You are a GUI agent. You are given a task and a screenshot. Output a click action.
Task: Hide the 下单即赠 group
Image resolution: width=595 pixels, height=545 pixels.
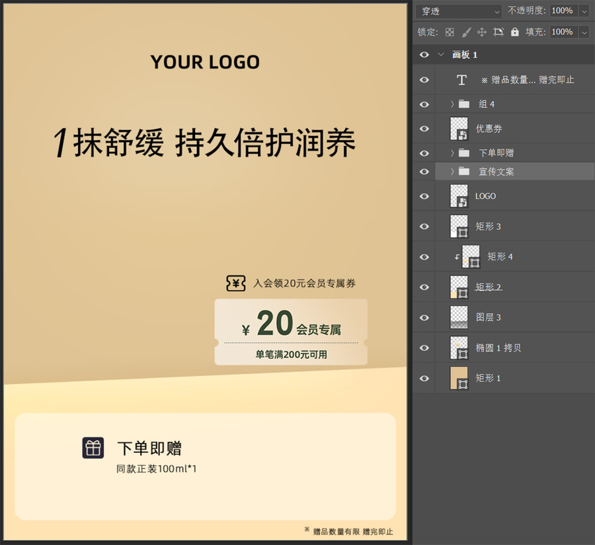pos(424,153)
